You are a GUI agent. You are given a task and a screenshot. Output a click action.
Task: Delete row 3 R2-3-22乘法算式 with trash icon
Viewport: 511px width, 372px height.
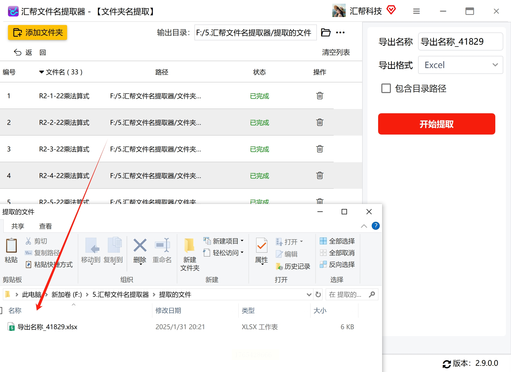pyautogui.click(x=320, y=149)
